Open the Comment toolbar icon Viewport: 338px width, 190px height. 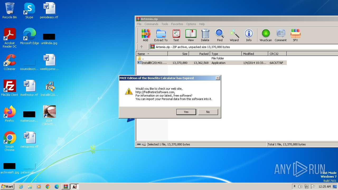(x=280, y=35)
